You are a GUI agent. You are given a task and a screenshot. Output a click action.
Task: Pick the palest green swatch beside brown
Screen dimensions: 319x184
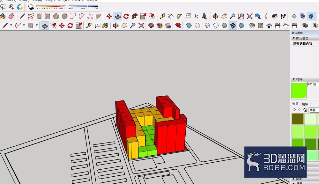pyautogui.click(x=310, y=119)
